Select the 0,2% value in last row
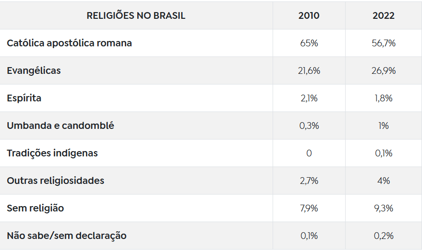 383,236
